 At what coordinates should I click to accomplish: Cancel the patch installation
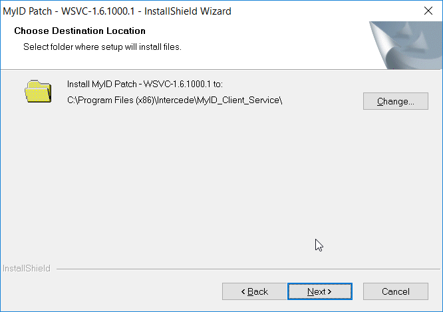[x=395, y=291]
